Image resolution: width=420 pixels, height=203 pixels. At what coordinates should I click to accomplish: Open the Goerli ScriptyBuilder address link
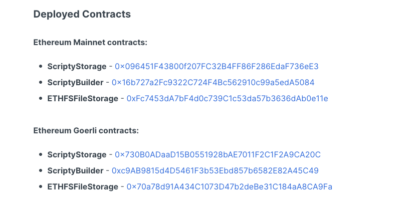click(x=215, y=170)
